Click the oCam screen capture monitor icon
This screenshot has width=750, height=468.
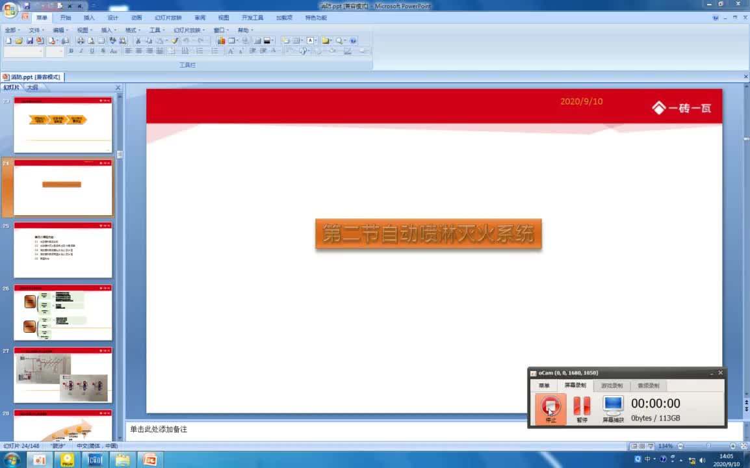point(613,409)
